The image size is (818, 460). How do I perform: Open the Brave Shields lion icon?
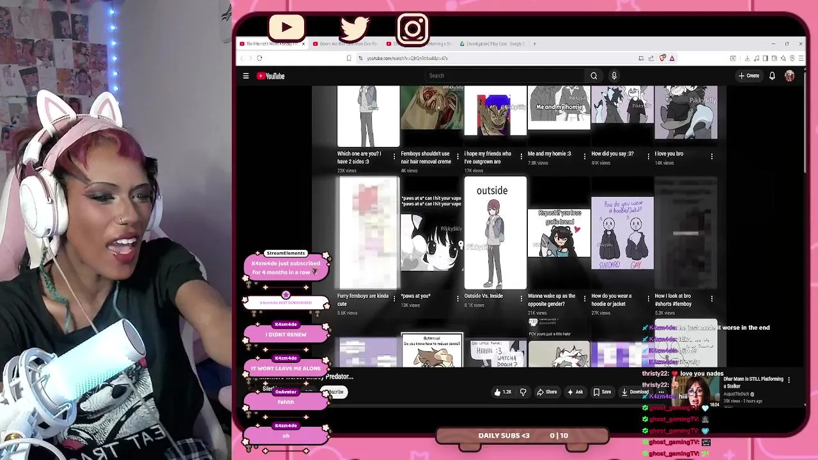pos(662,58)
